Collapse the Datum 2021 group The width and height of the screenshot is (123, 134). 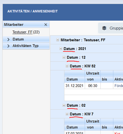coord(61,49)
